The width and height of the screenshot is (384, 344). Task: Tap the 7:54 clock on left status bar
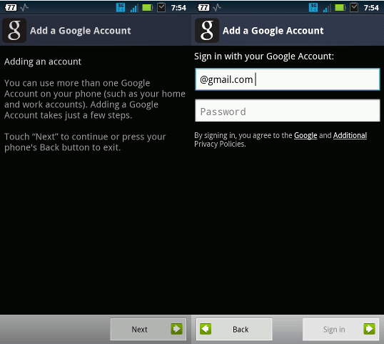pyautogui.click(x=178, y=8)
